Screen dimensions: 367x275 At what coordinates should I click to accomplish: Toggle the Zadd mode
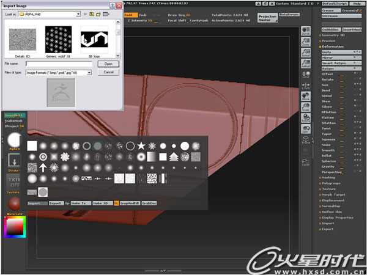tap(131, 15)
